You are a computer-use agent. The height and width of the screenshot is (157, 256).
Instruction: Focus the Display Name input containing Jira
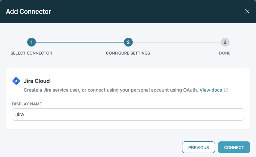128,114
